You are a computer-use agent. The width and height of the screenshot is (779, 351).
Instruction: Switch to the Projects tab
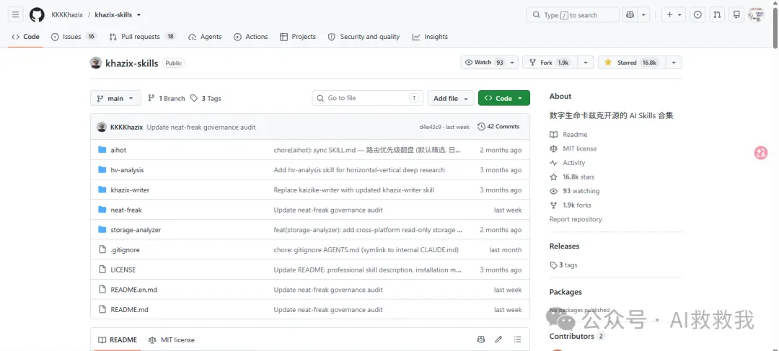pyautogui.click(x=298, y=37)
